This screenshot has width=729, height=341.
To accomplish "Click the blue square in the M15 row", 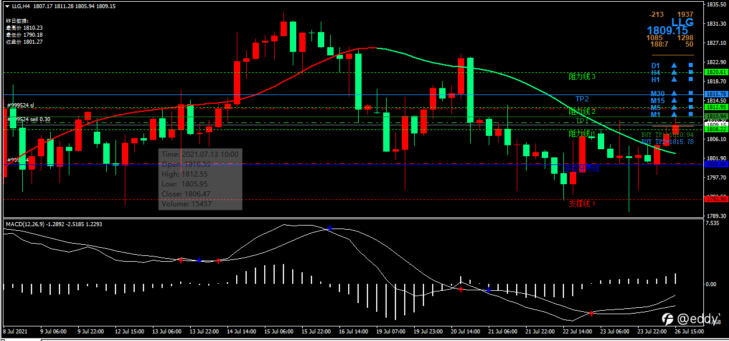I will (691, 100).
